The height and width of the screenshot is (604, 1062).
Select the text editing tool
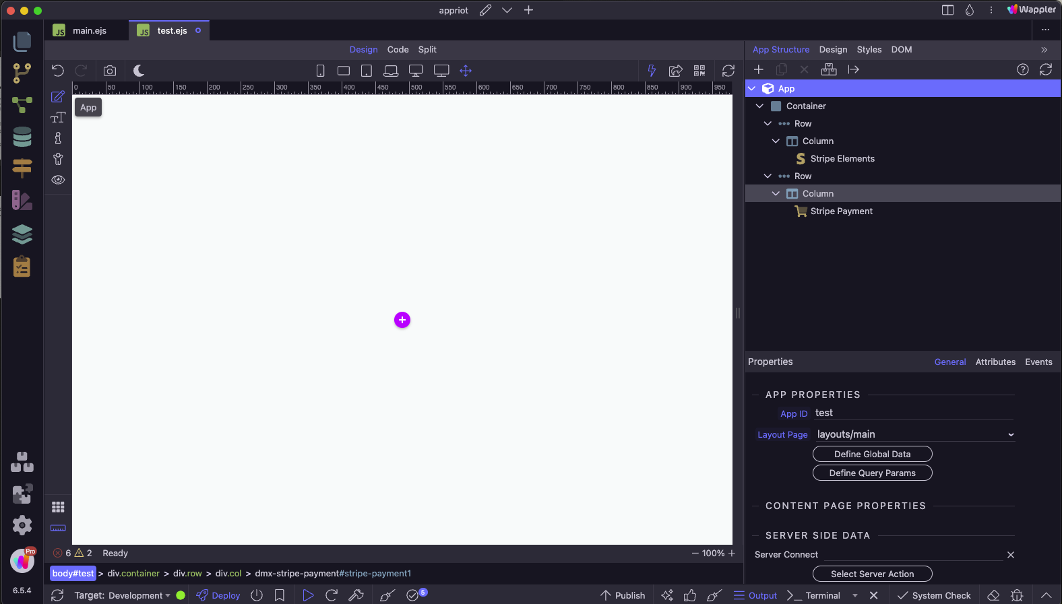[x=58, y=117]
